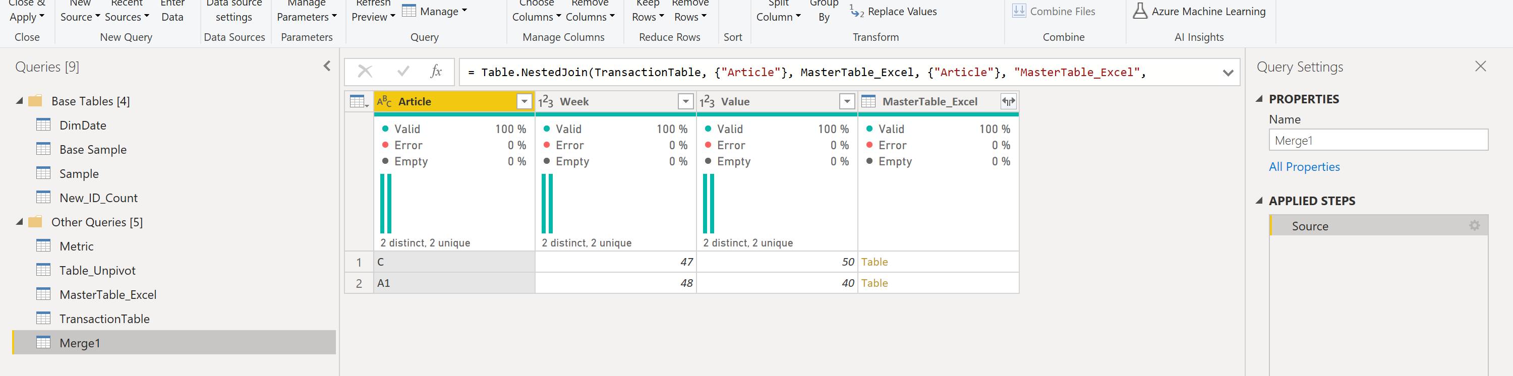Close the Query Settings pane
Screen dimensions: 1513x376
pos(1481,67)
